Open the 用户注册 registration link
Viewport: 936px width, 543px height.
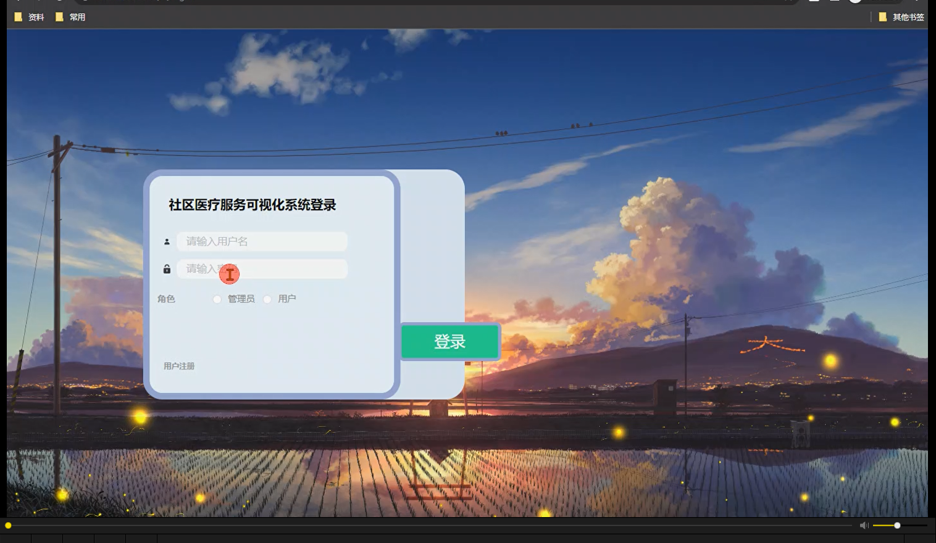(x=178, y=366)
